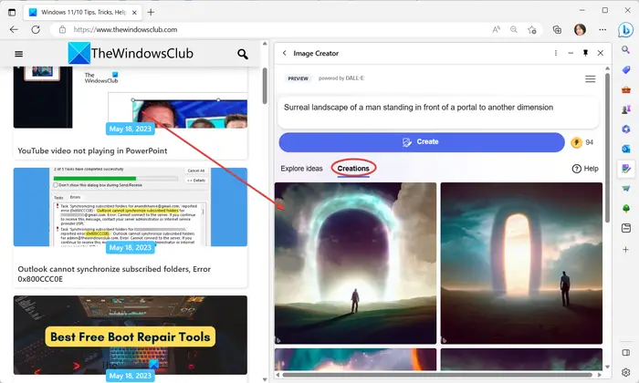Click the panel horizontal scrollbar

(x=437, y=375)
